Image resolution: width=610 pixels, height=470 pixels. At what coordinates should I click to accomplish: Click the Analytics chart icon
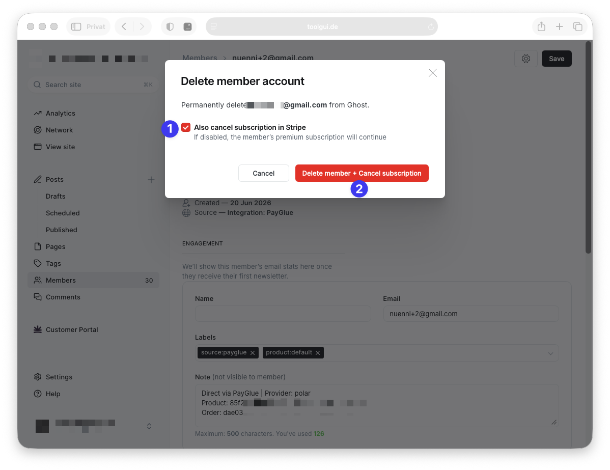pos(37,113)
